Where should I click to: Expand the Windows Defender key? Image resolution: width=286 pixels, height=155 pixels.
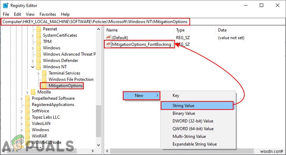[x=33, y=61]
